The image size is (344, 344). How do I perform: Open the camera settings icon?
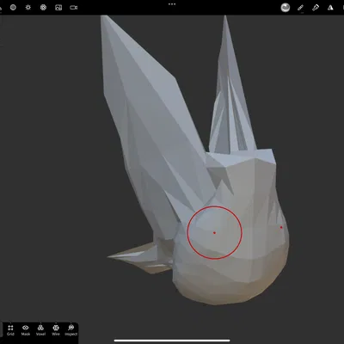click(74, 8)
